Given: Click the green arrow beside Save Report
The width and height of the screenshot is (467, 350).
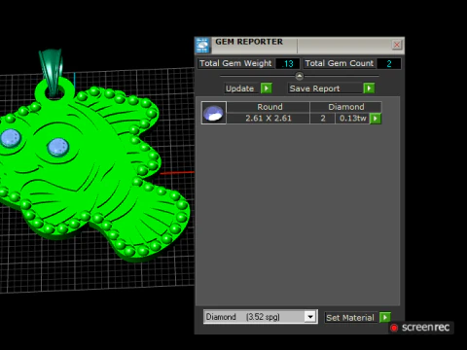Looking at the screenshot, I should click(369, 88).
